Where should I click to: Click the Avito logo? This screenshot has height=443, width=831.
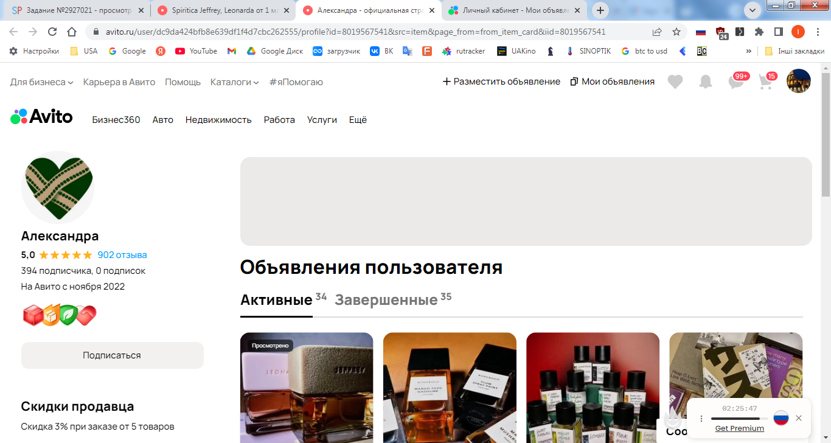(41, 116)
